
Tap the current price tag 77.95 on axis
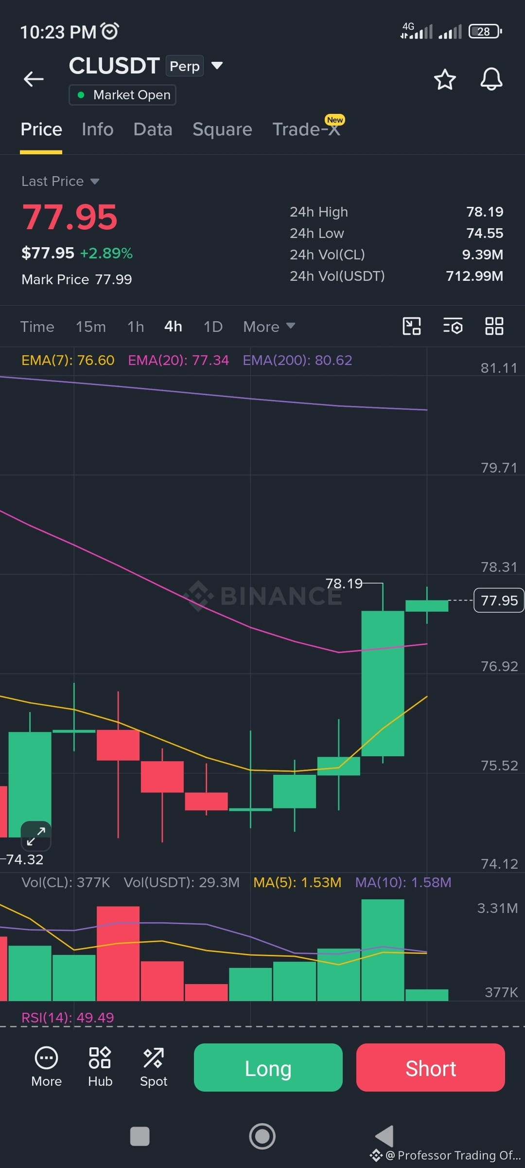(x=499, y=601)
